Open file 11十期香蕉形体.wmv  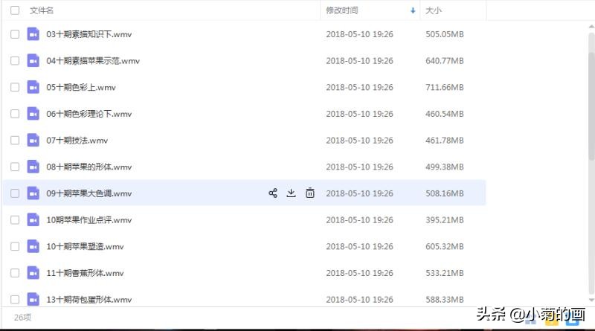click(x=85, y=273)
